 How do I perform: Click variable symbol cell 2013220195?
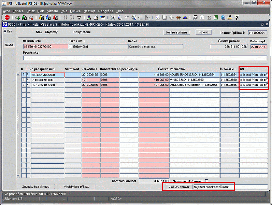pyautogui.click(x=91, y=75)
